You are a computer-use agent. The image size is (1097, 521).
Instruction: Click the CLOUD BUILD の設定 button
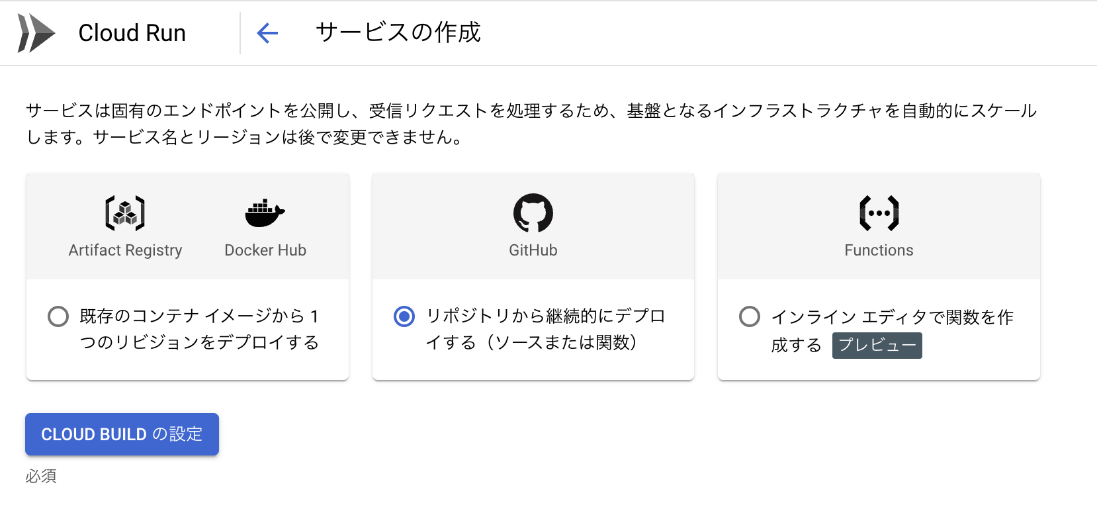121,434
